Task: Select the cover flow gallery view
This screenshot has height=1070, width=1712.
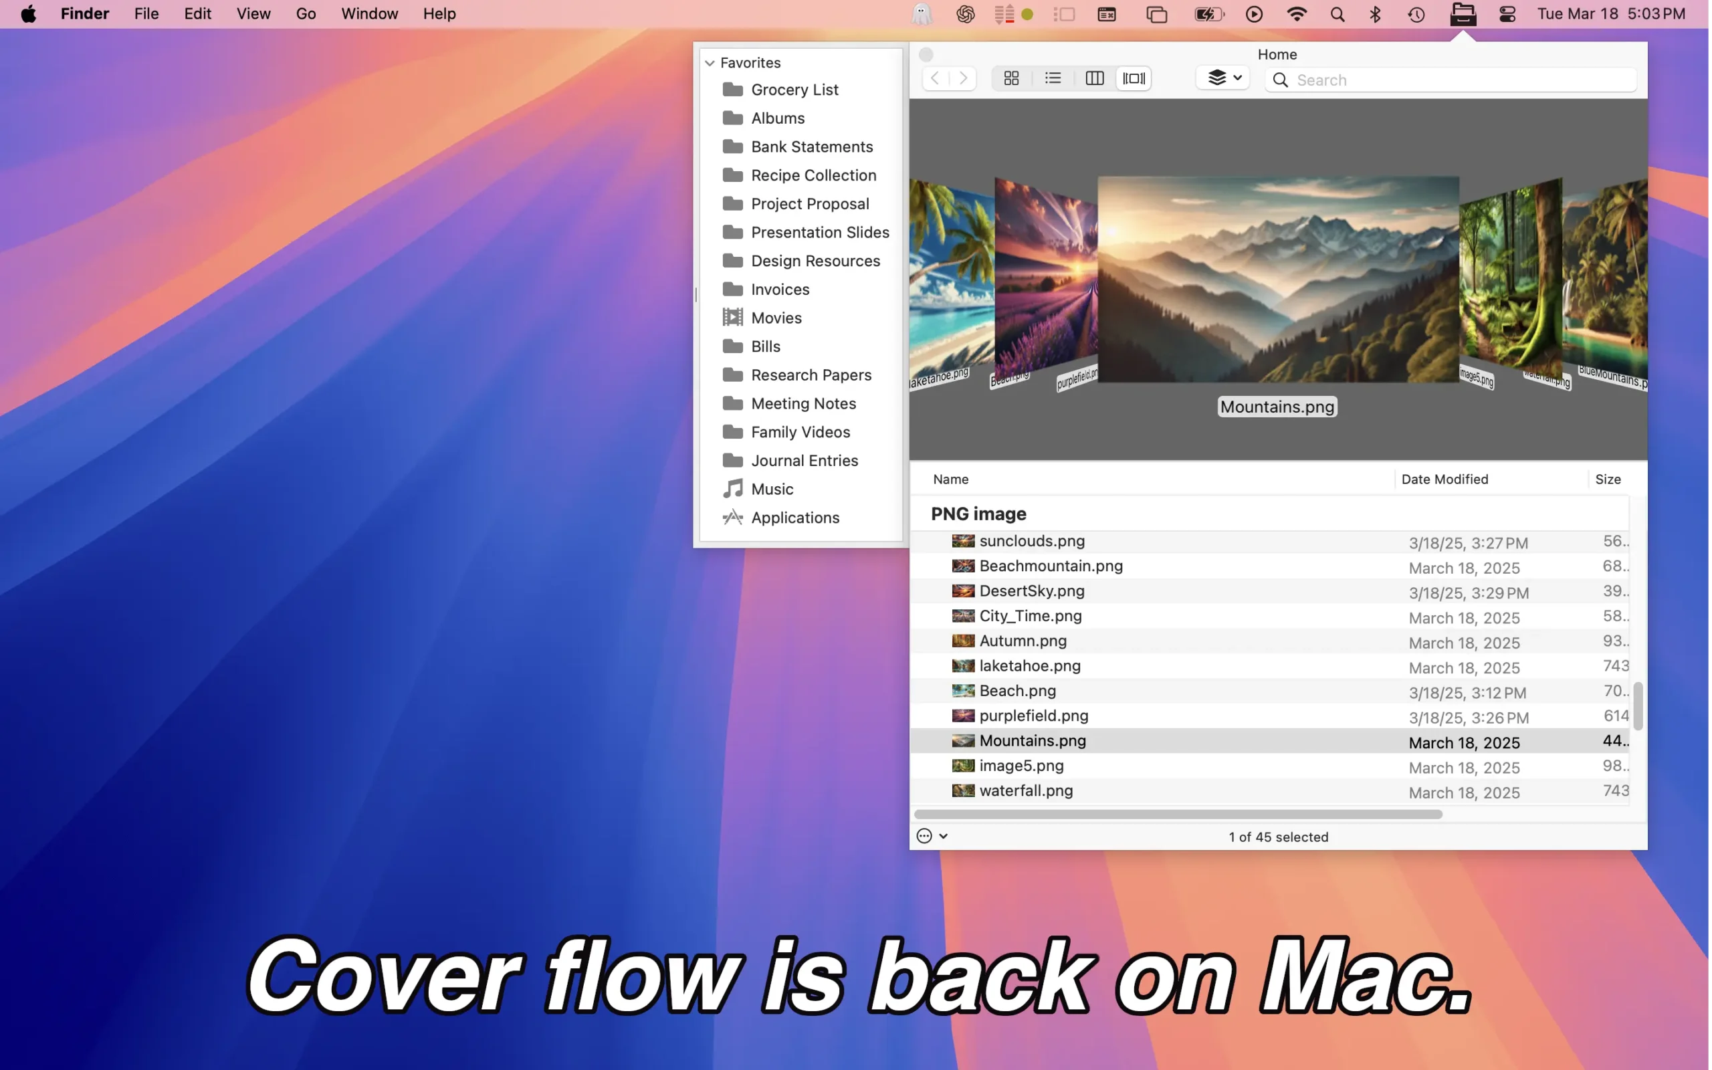Action: click(1134, 78)
